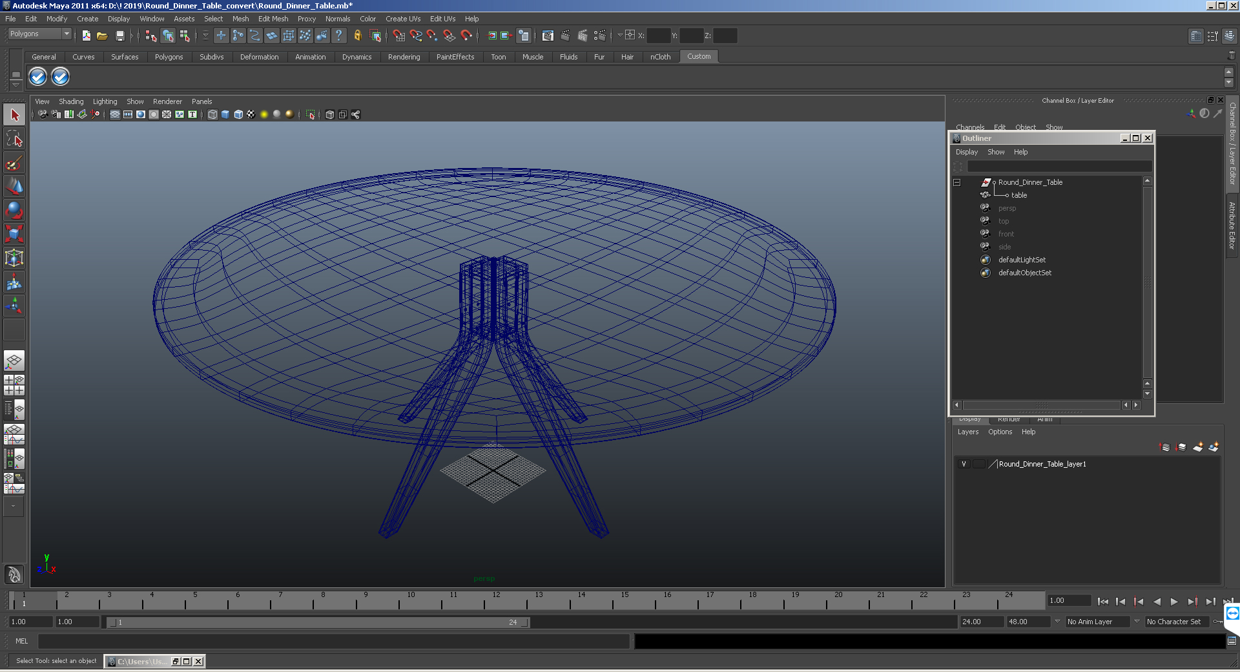The width and height of the screenshot is (1240, 672).
Task: Click Outliner horizontal scrollbar track
Action: click(1041, 405)
